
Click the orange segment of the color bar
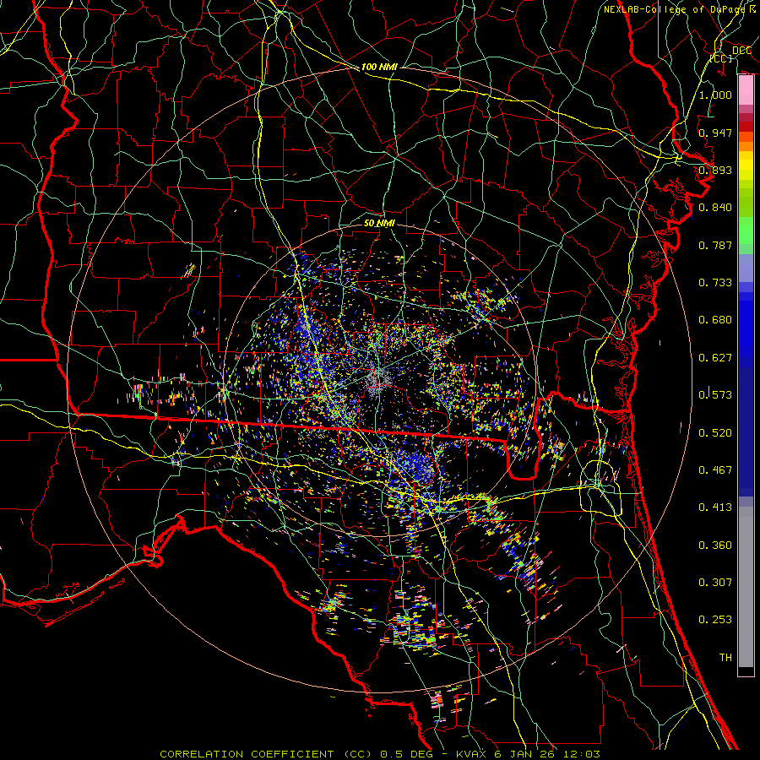746,145
